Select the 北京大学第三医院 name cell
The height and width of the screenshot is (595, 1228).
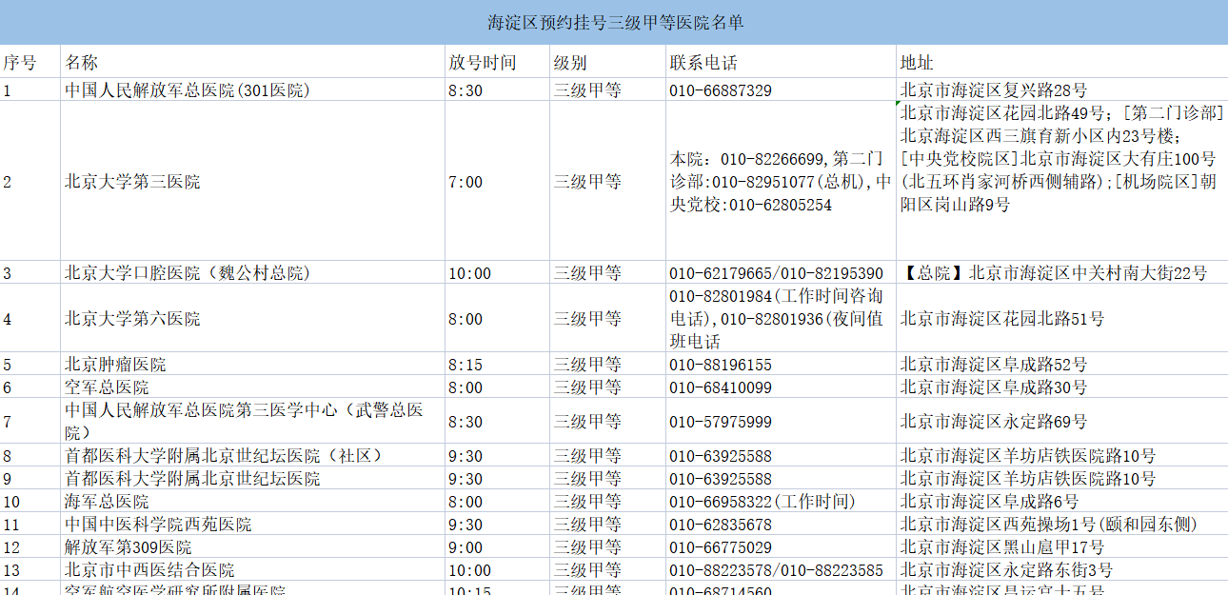[132, 182]
